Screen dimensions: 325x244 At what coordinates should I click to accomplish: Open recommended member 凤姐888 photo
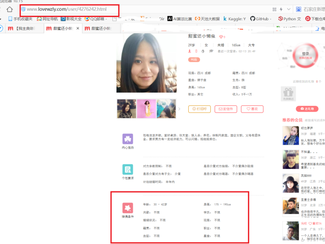pos(291,183)
